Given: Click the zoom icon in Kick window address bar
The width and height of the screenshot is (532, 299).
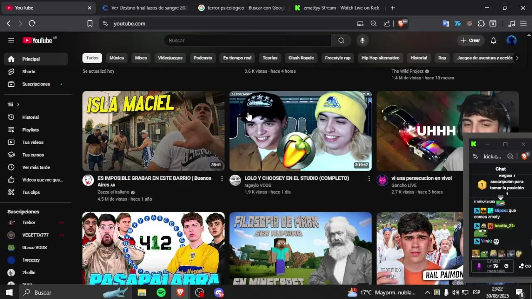Looking at the screenshot, I should pyautogui.click(x=510, y=157).
